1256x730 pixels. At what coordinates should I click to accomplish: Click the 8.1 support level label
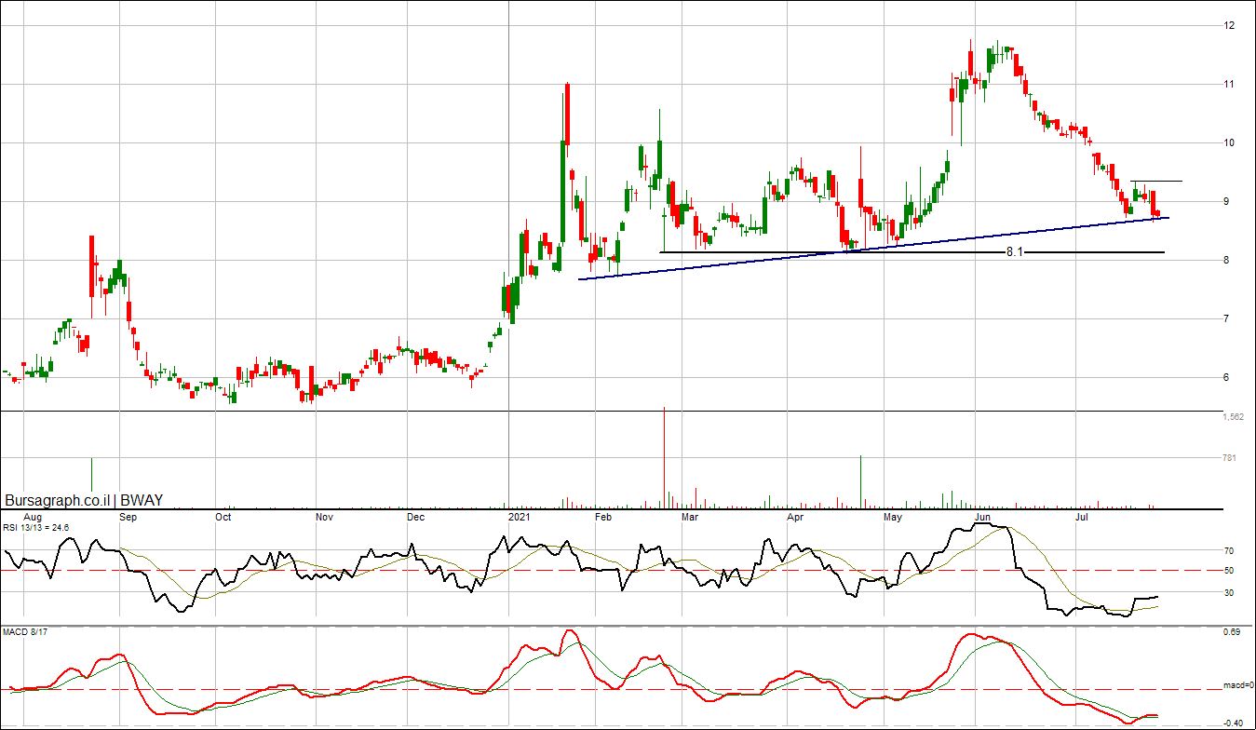1015,252
